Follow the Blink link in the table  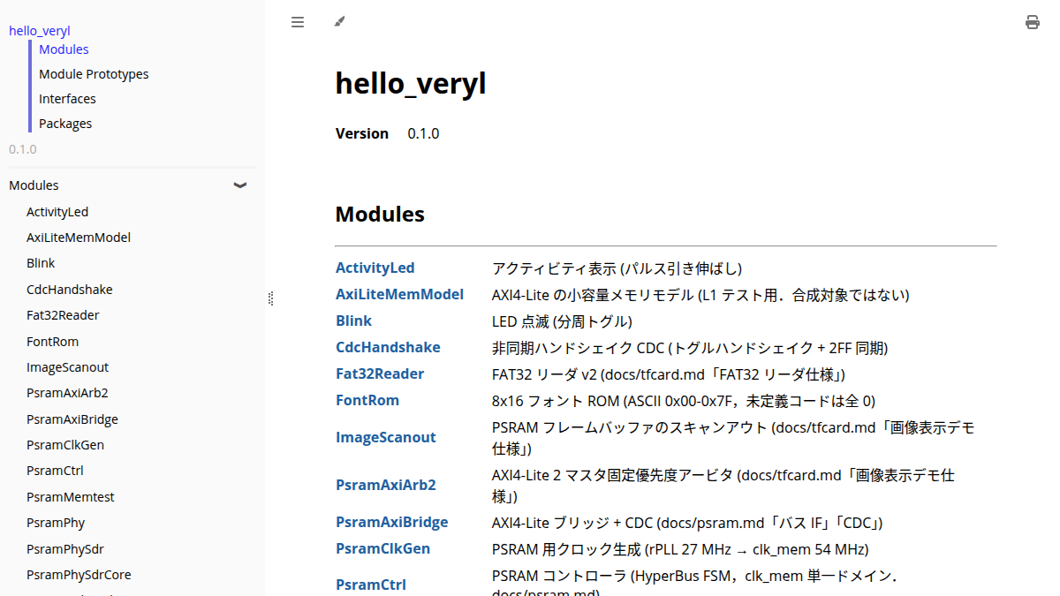[354, 321]
